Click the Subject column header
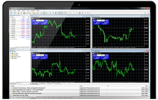158x100 pixels. tap(13, 86)
